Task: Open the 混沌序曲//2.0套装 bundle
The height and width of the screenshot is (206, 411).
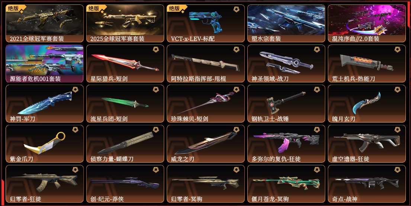Action: (367, 23)
